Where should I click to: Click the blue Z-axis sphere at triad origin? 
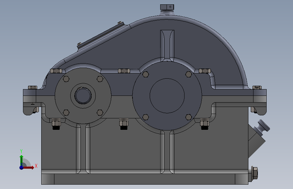tap(21, 167)
